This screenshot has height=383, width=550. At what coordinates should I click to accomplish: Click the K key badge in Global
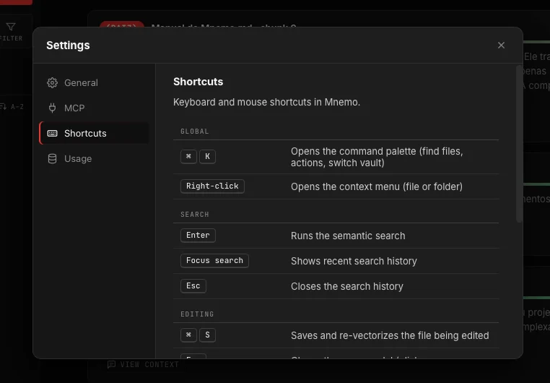(x=207, y=156)
